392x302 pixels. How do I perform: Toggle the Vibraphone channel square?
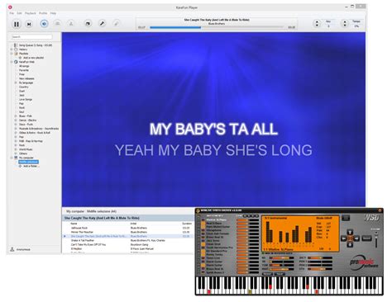click(x=203, y=230)
